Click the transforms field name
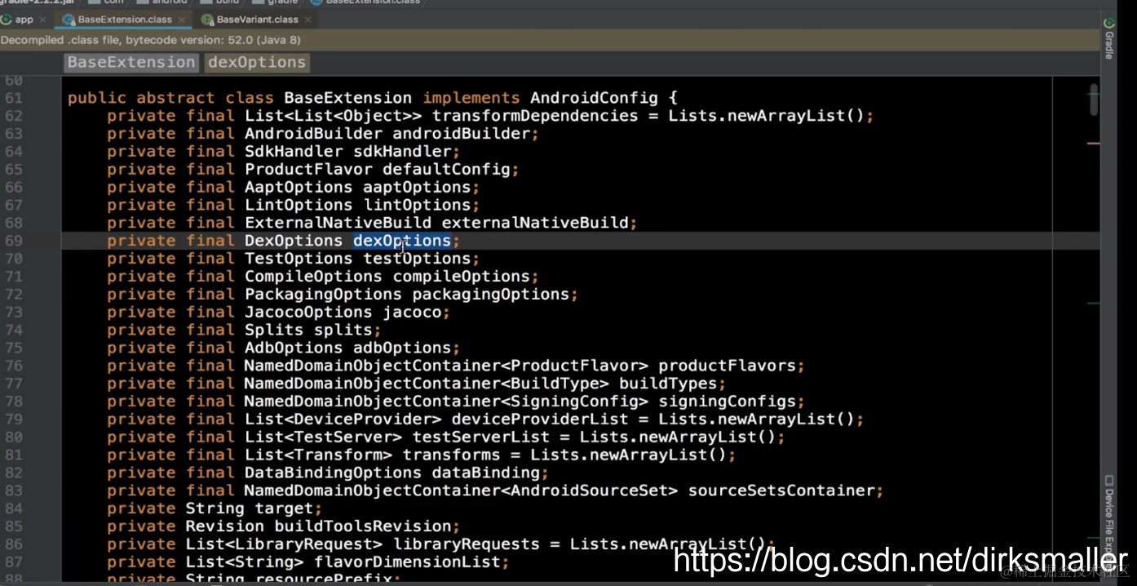This screenshot has width=1137, height=586. pos(451,455)
